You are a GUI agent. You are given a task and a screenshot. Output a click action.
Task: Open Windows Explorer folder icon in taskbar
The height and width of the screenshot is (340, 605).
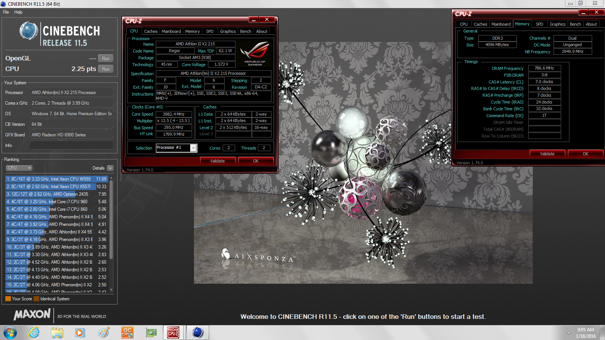coord(57,332)
